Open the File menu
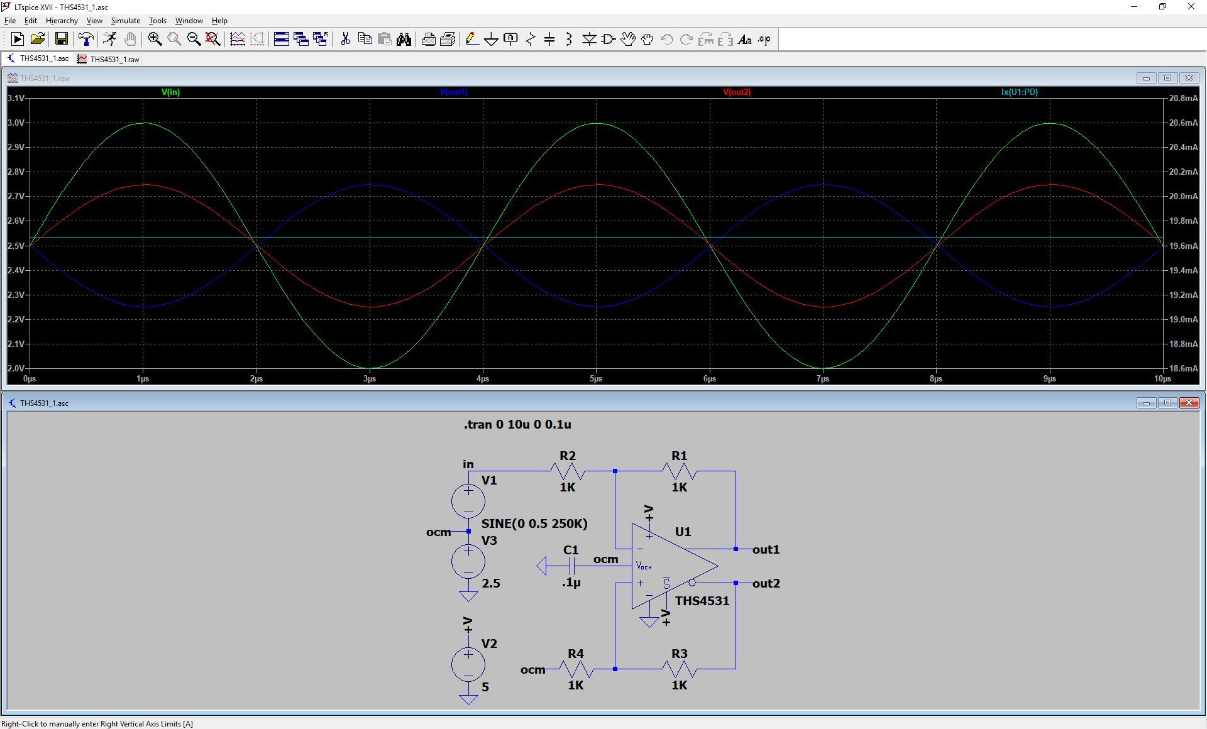The image size is (1207, 729). [10, 21]
